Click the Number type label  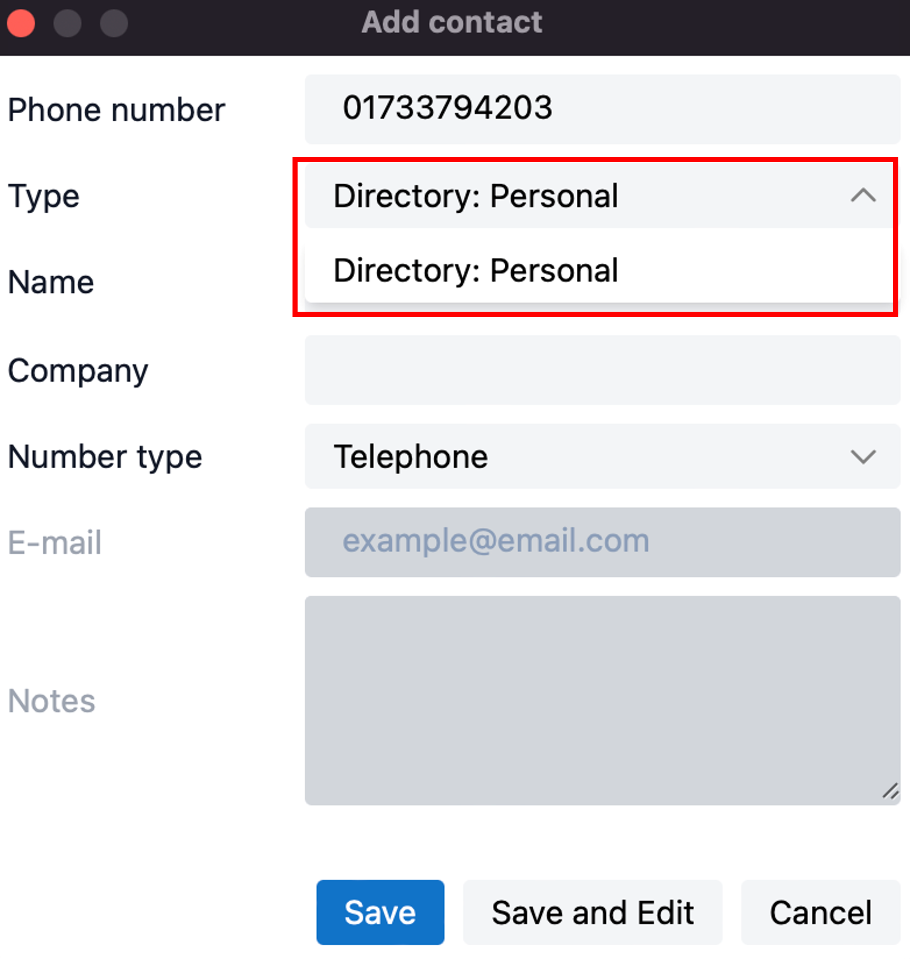(105, 457)
